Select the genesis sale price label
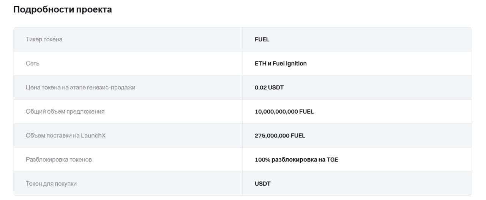Screen dimensions: 486x200 (80, 87)
